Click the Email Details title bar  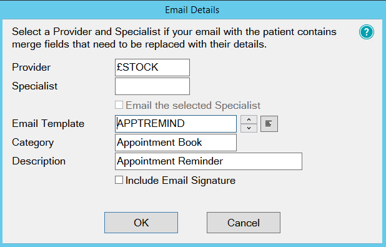click(x=192, y=10)
